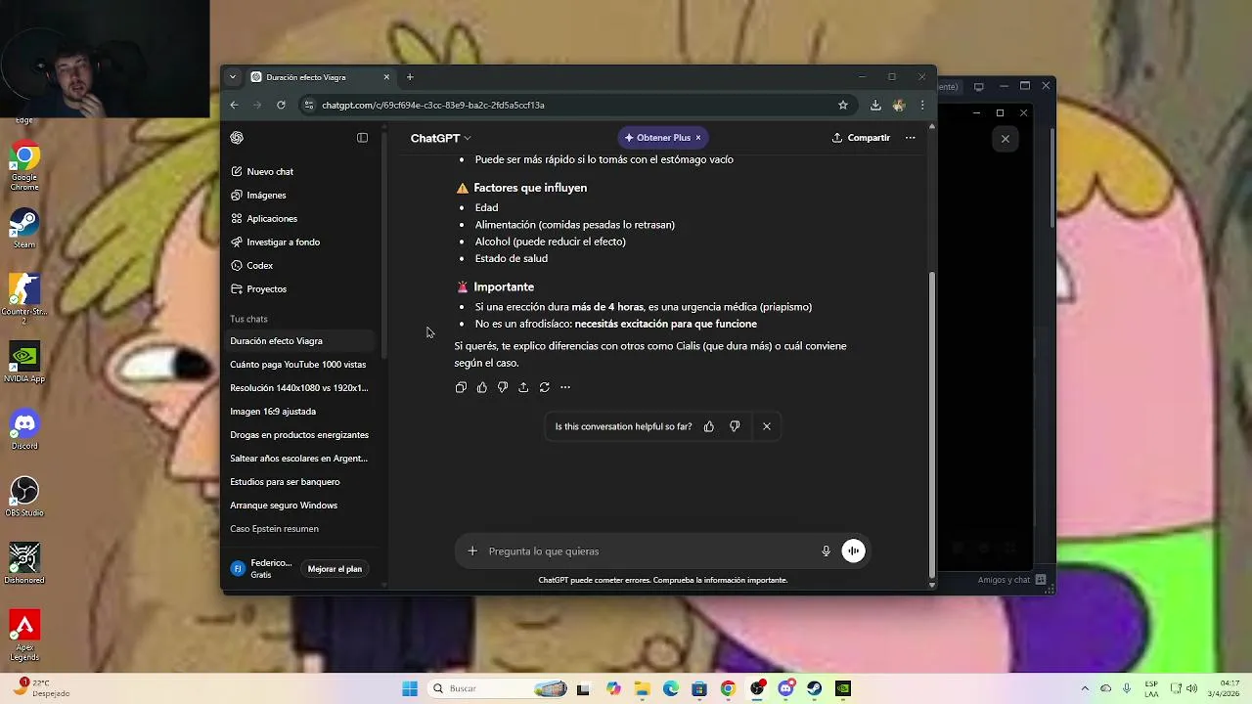
Task: Collapse the Tus chats section
Action: 248,319
